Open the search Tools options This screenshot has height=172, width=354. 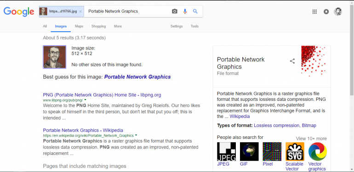click(x=194, y=26)
